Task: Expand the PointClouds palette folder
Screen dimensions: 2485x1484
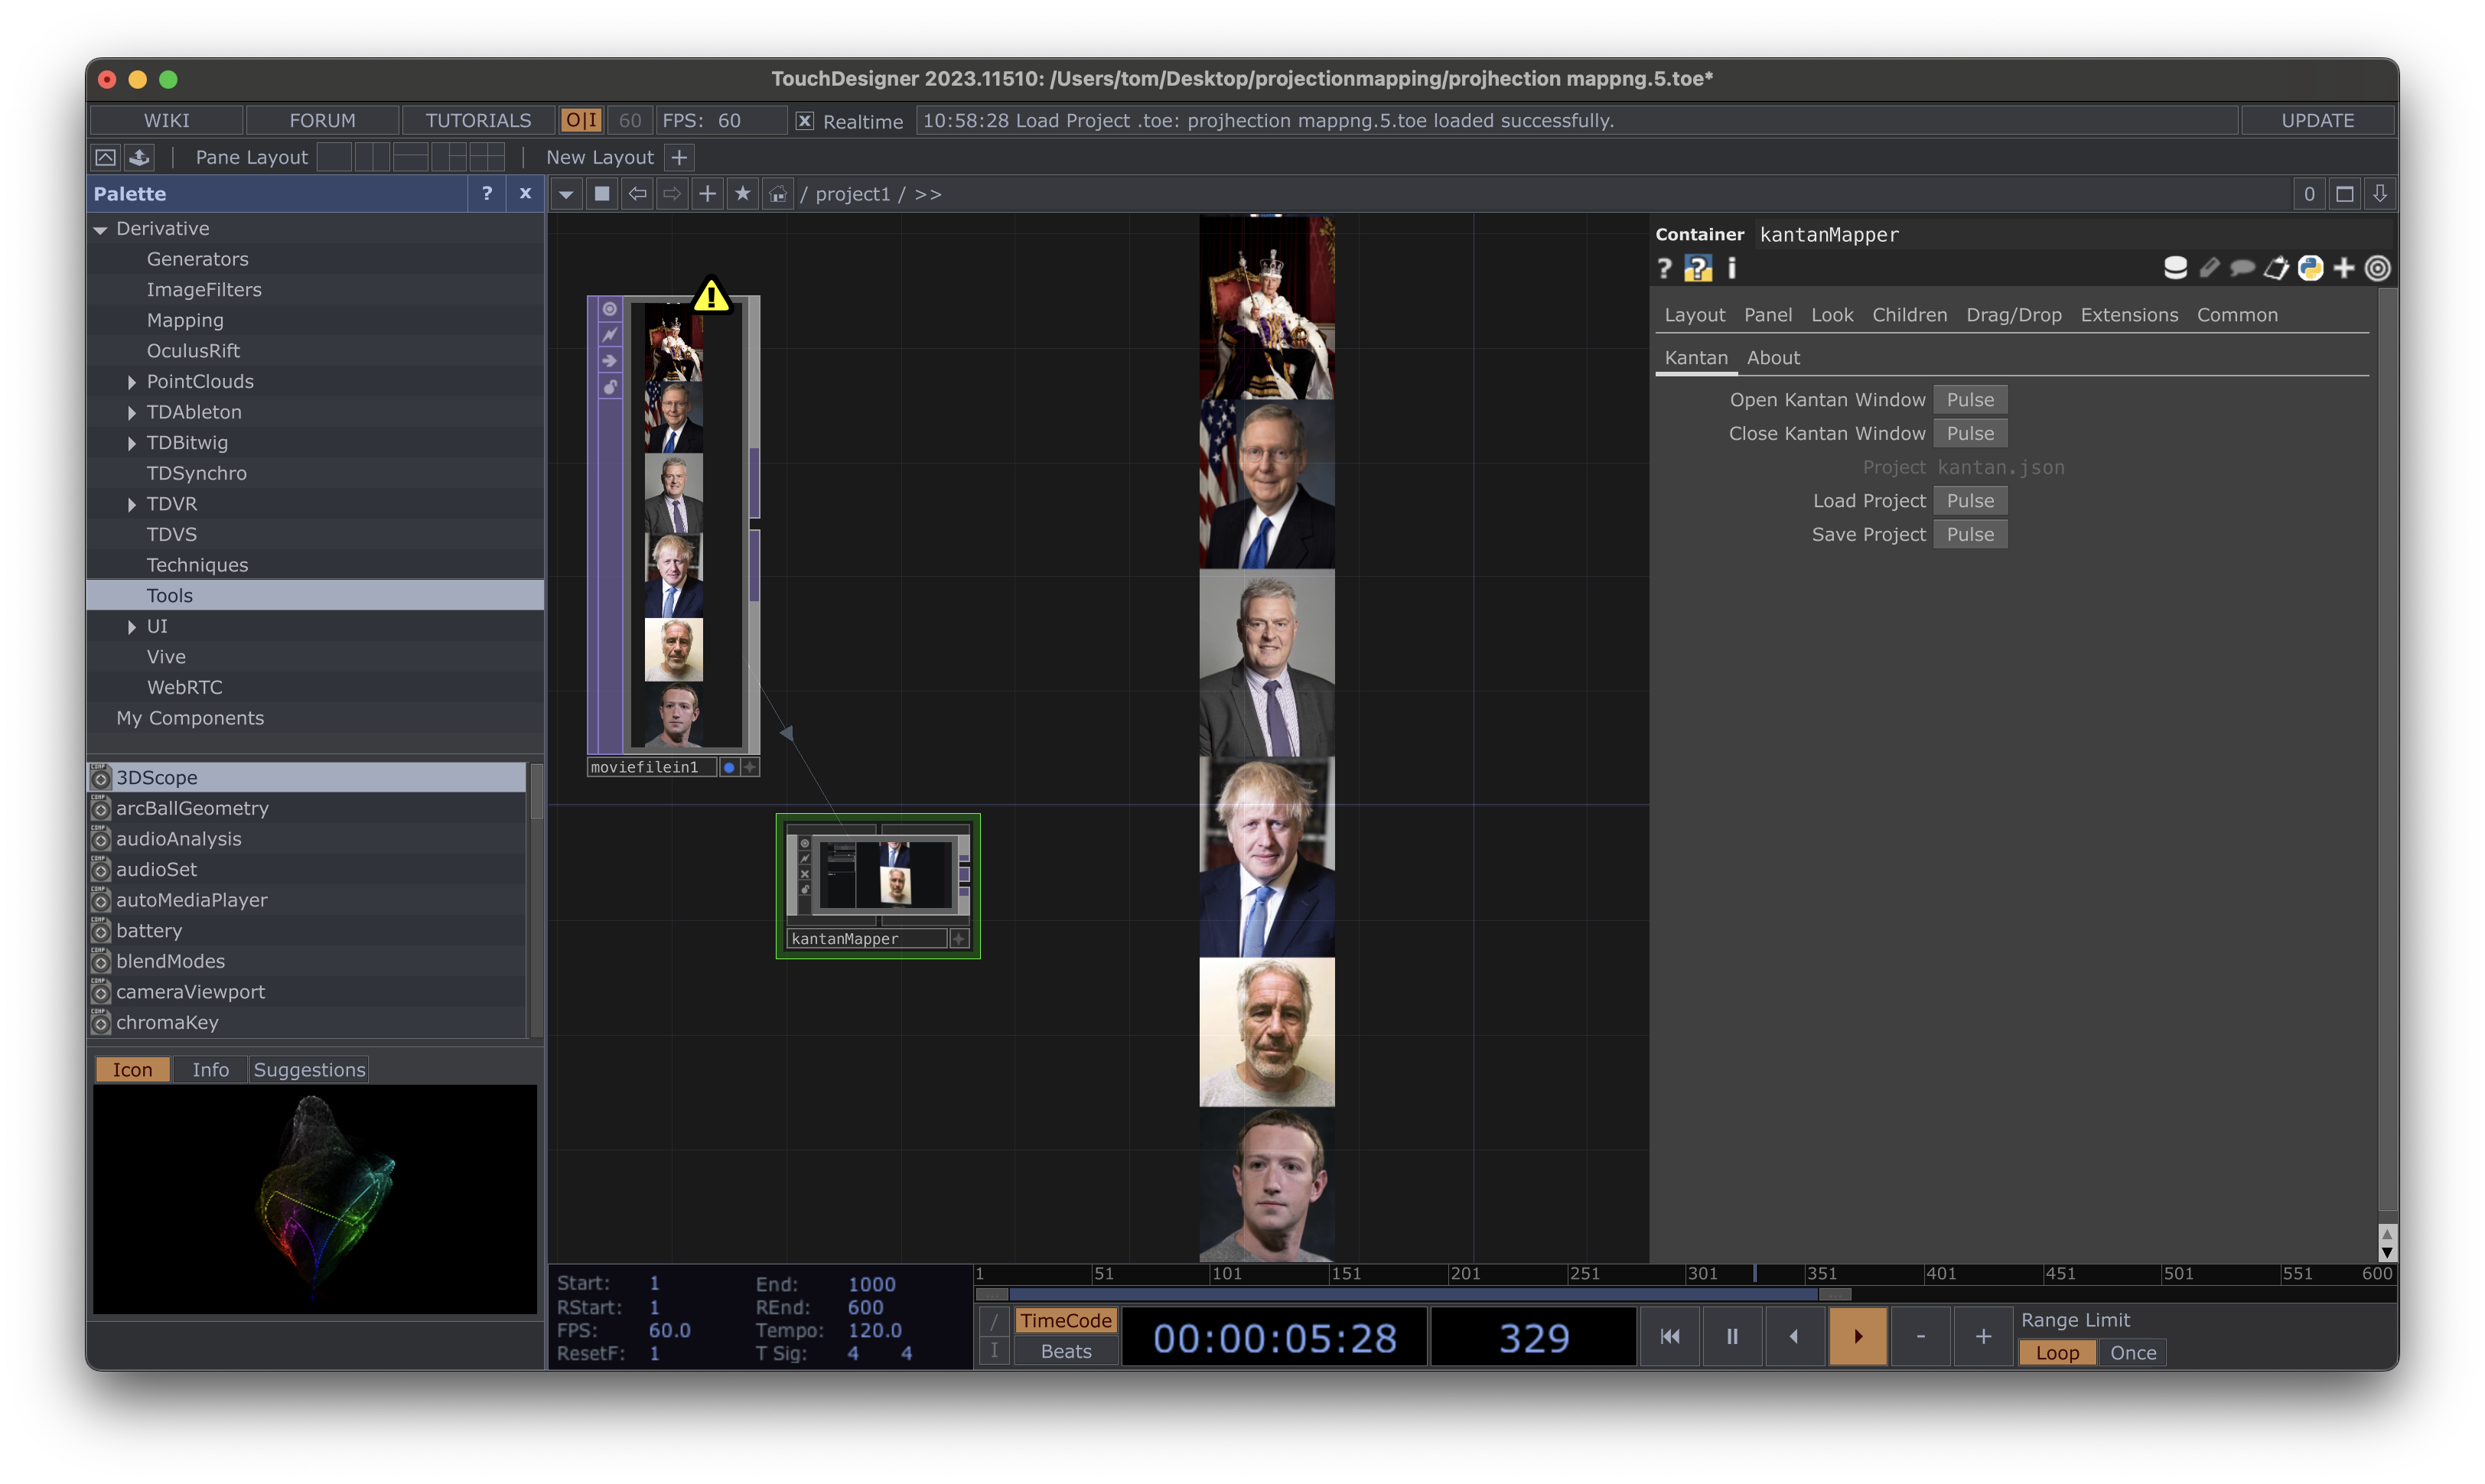Action: coord(131,382)
